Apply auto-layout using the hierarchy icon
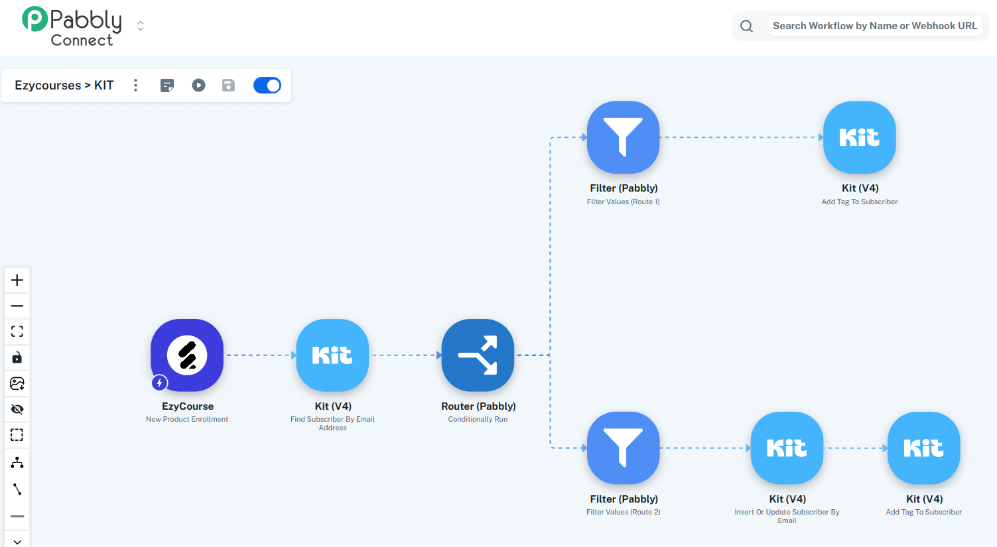The image size is (997, 547). (x=17, y=462)
